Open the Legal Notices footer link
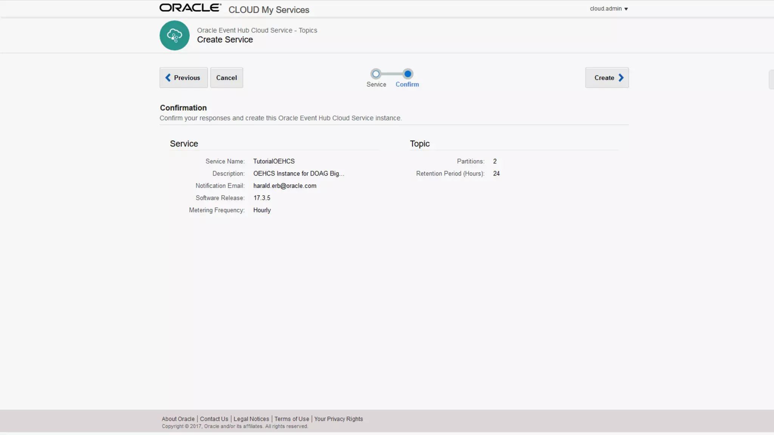774x435 pixels. coord(251,419)
